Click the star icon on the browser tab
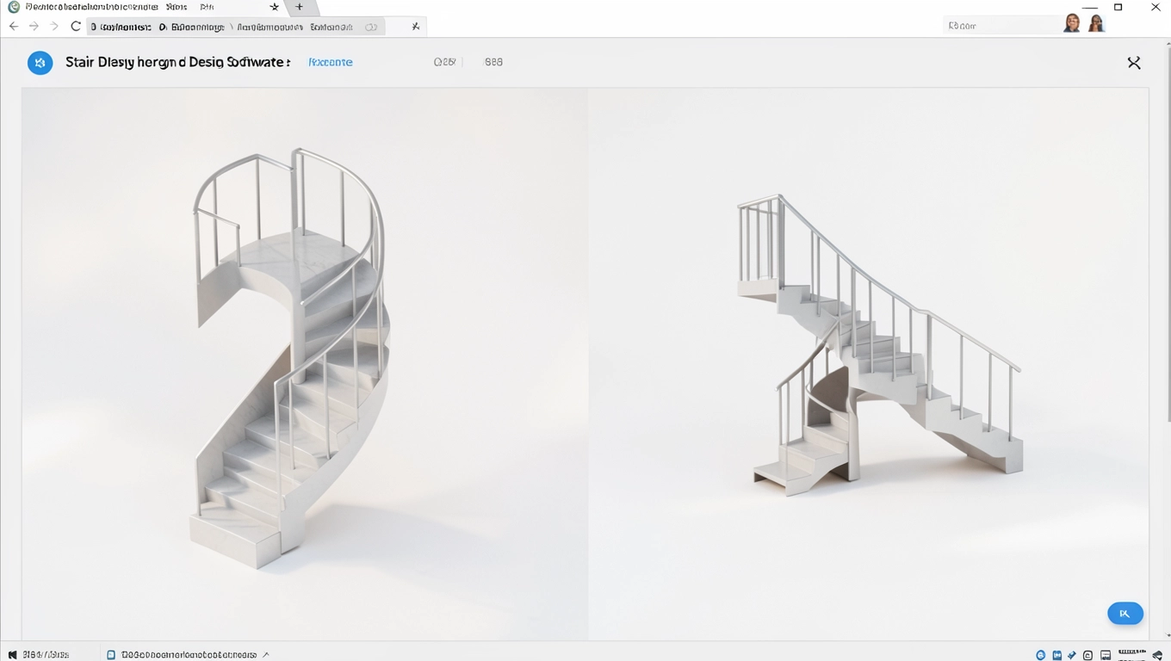The width and height of the screenshot is (1171, 661). [275, 7]
